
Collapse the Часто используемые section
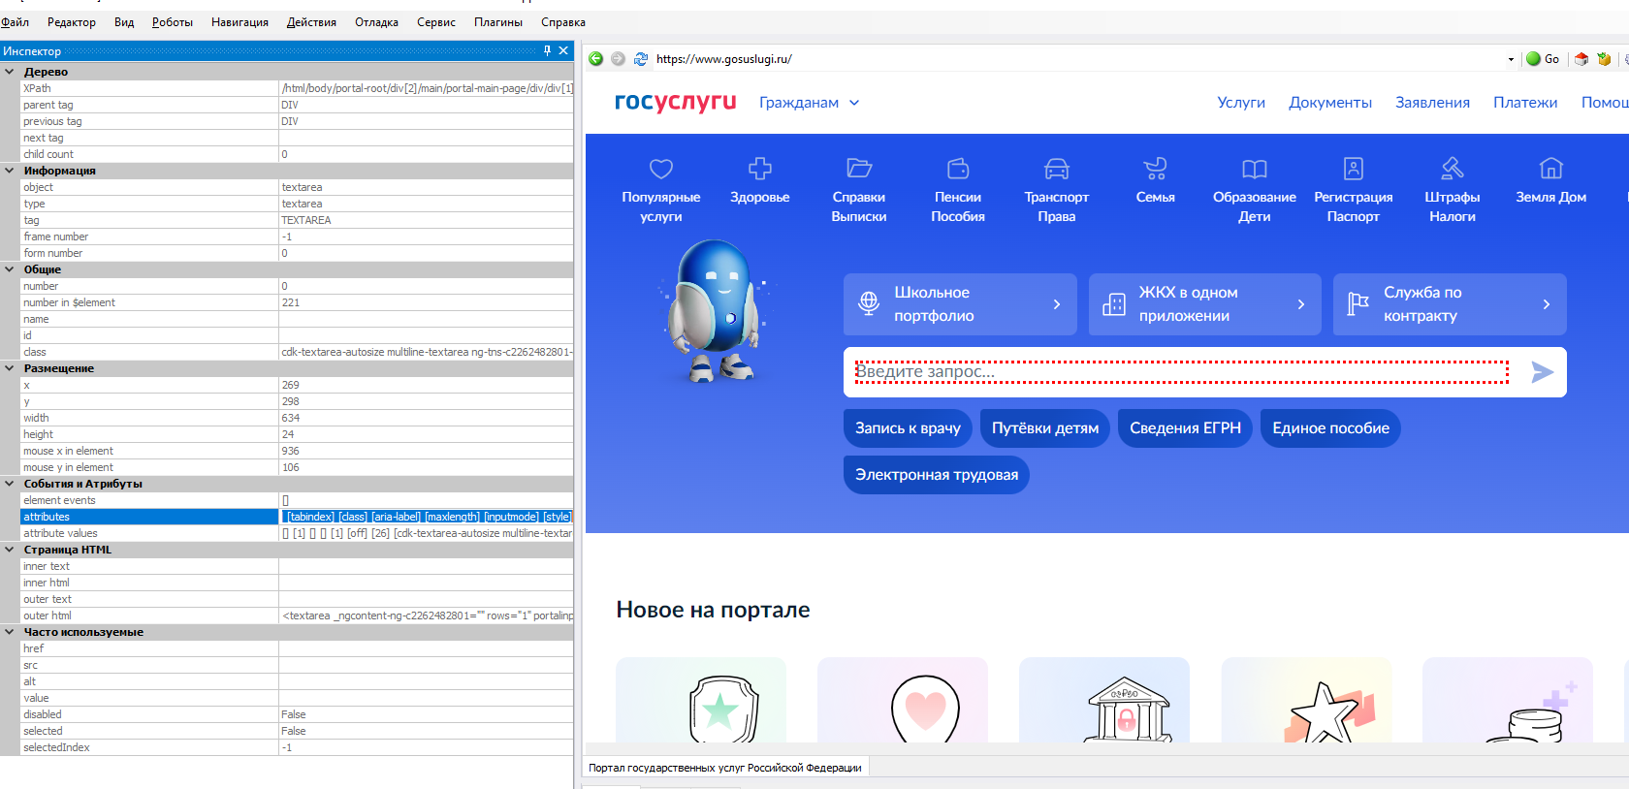10,632
